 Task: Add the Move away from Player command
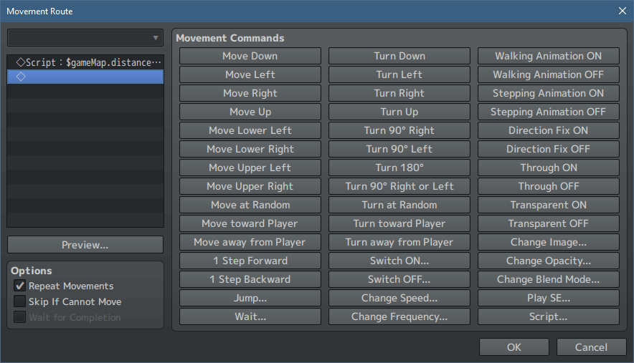tap(250, 242)
